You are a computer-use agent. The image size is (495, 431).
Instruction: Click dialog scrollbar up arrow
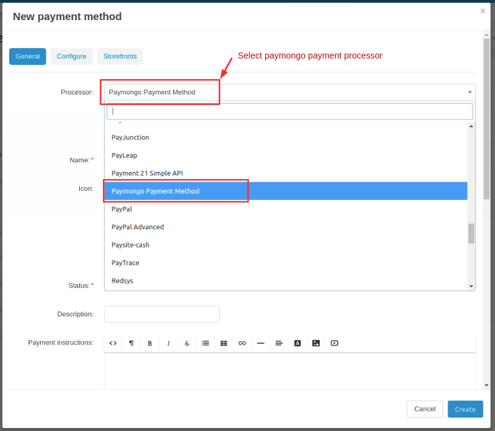click(x=486, y=35)
